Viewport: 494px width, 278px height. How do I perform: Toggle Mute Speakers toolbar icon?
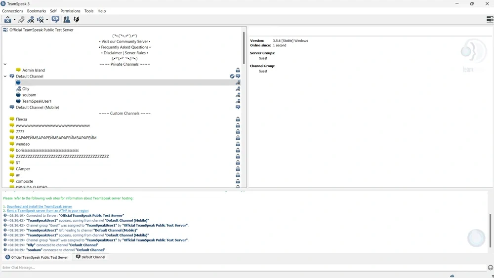[x=41, y=20]
